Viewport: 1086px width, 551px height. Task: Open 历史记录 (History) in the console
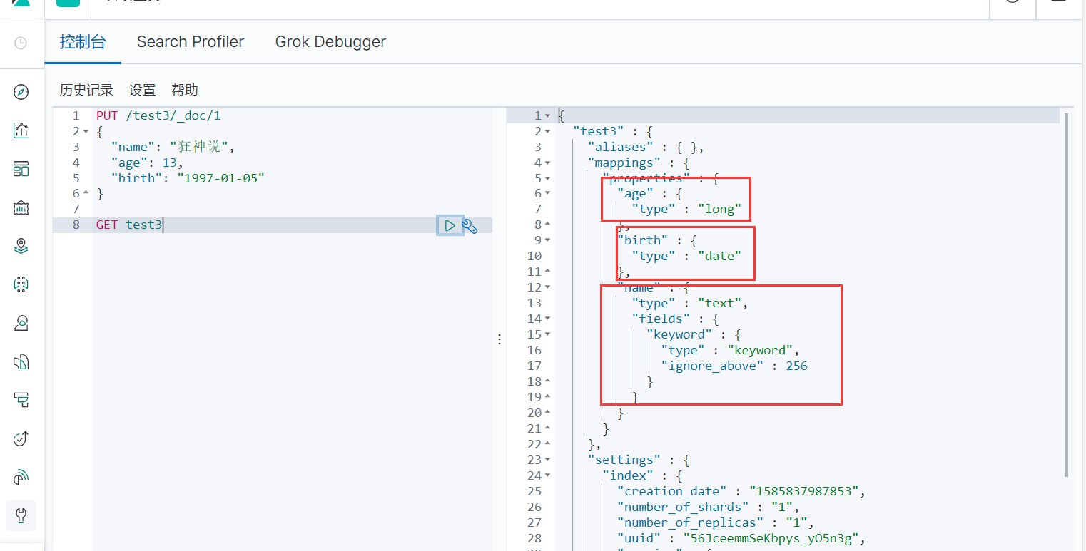click(86, 90)
